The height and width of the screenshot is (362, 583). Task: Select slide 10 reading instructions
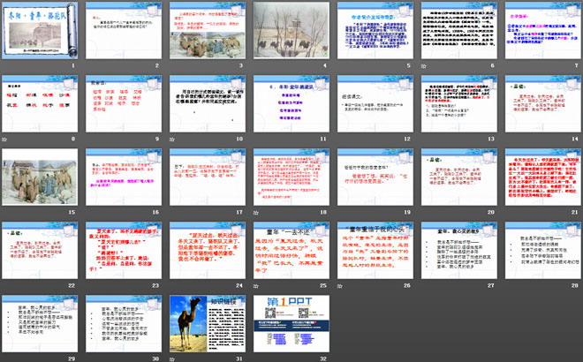(x=208, y=103)
